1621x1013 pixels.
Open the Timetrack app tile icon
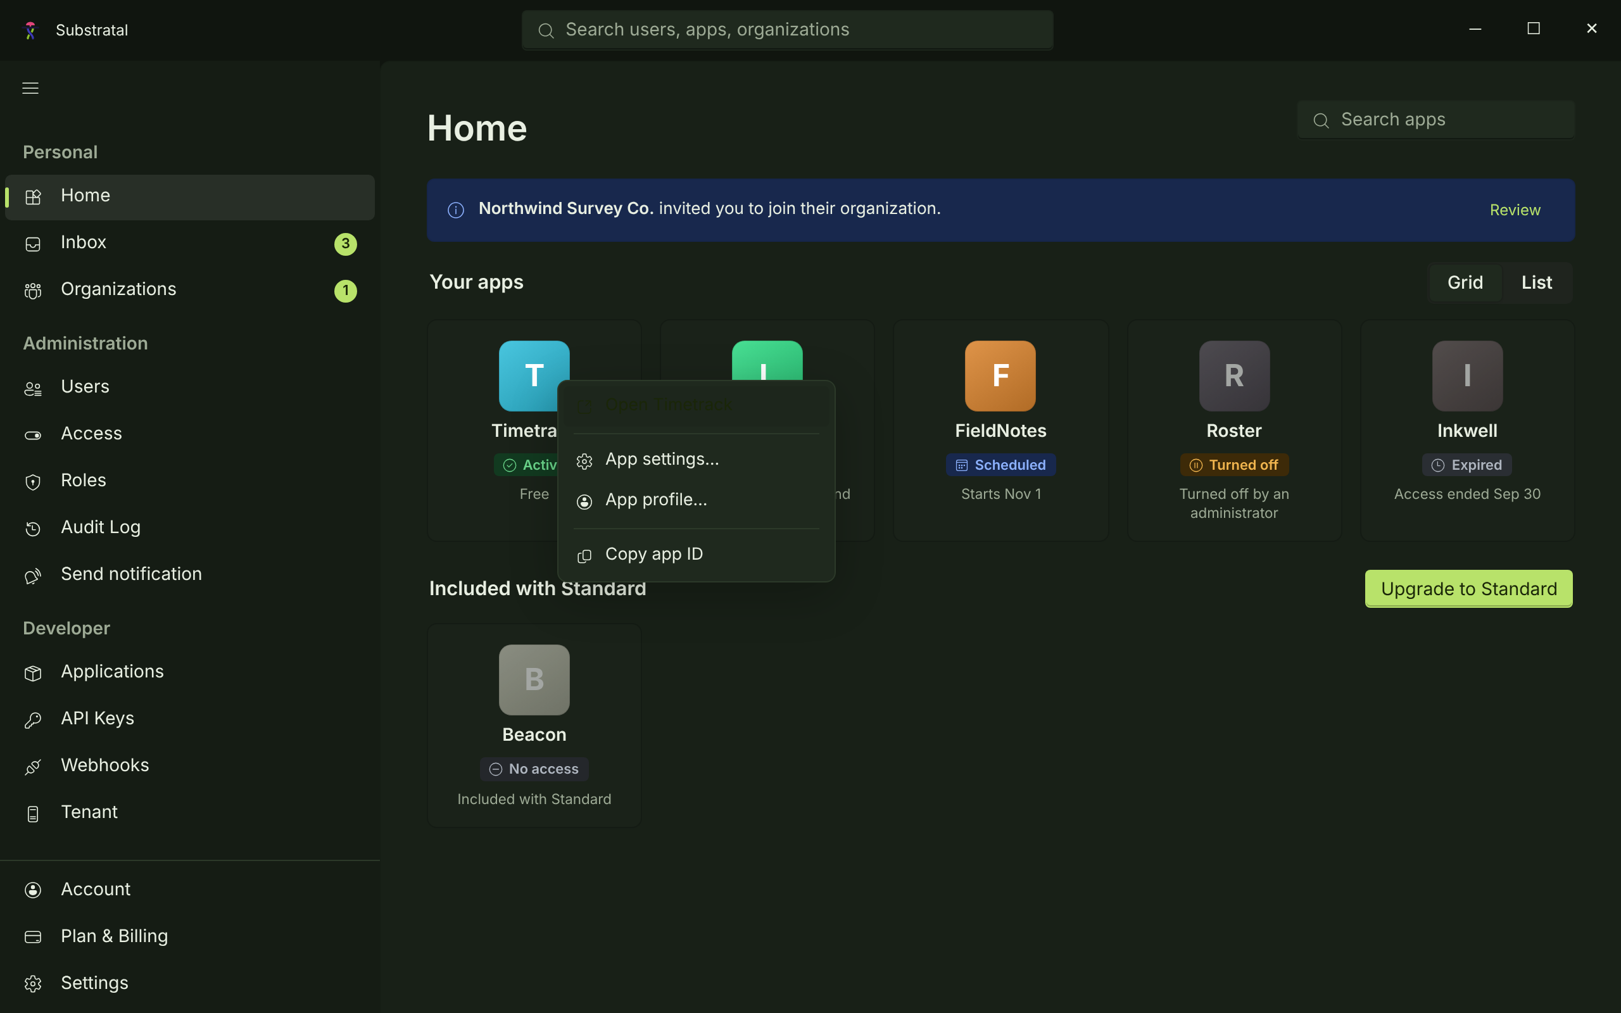[533, 375]
